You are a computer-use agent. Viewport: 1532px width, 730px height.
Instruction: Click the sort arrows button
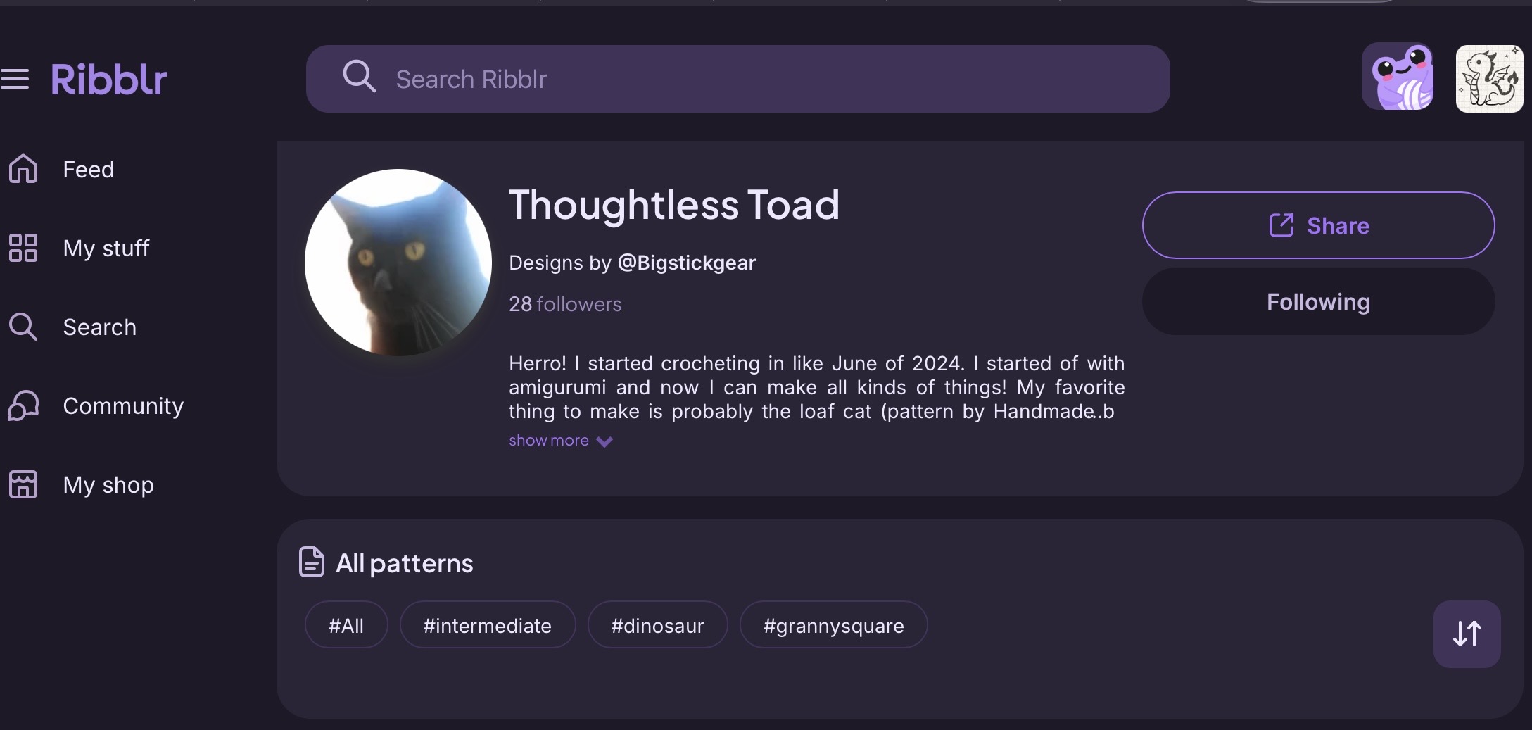point(1467,634)
